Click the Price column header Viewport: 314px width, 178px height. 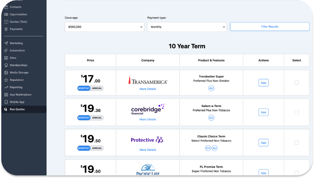90,60
